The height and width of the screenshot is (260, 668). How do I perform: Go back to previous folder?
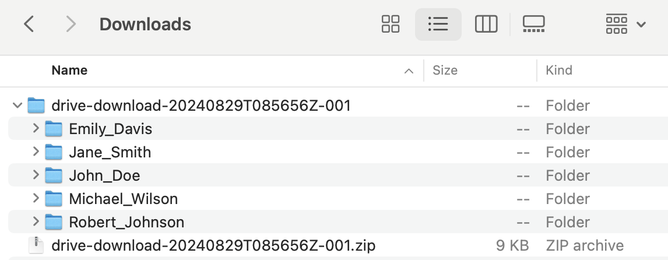coord(29,24)
